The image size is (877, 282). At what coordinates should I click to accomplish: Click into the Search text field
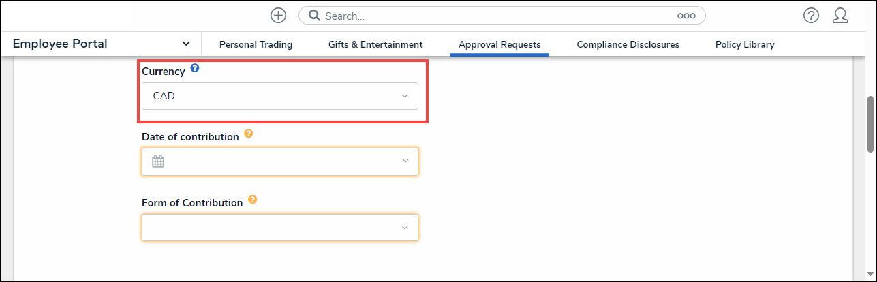[x=497, y=16]
